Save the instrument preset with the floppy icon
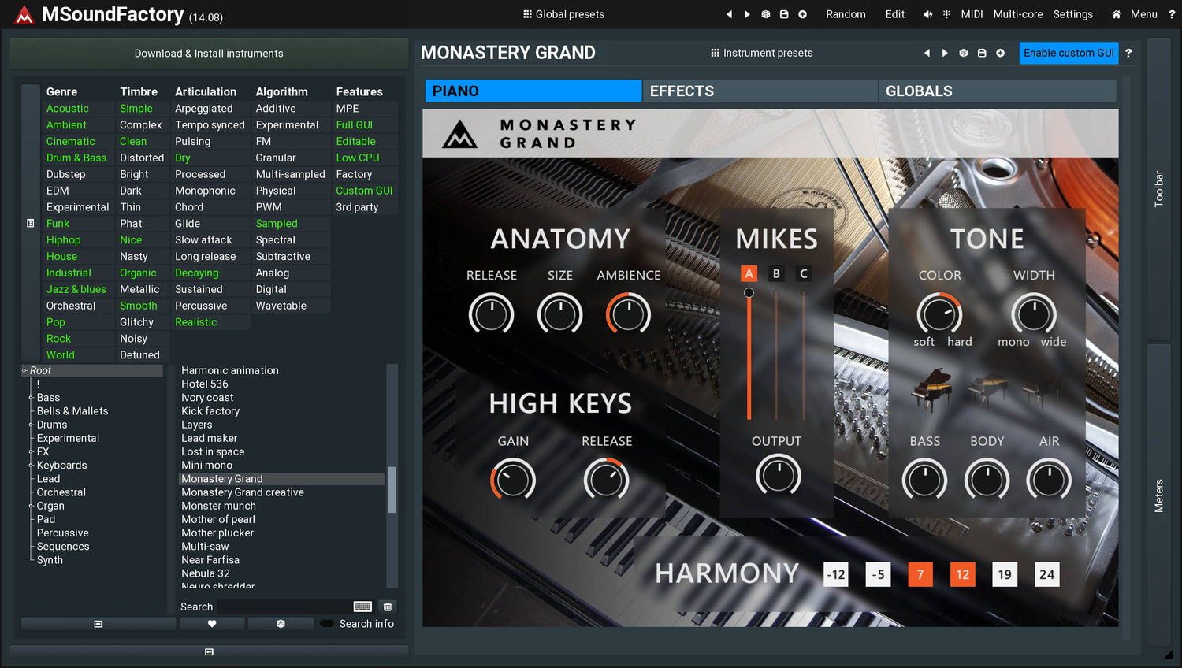This screenshot has width=1182, height=668. [x=982, y=53]
